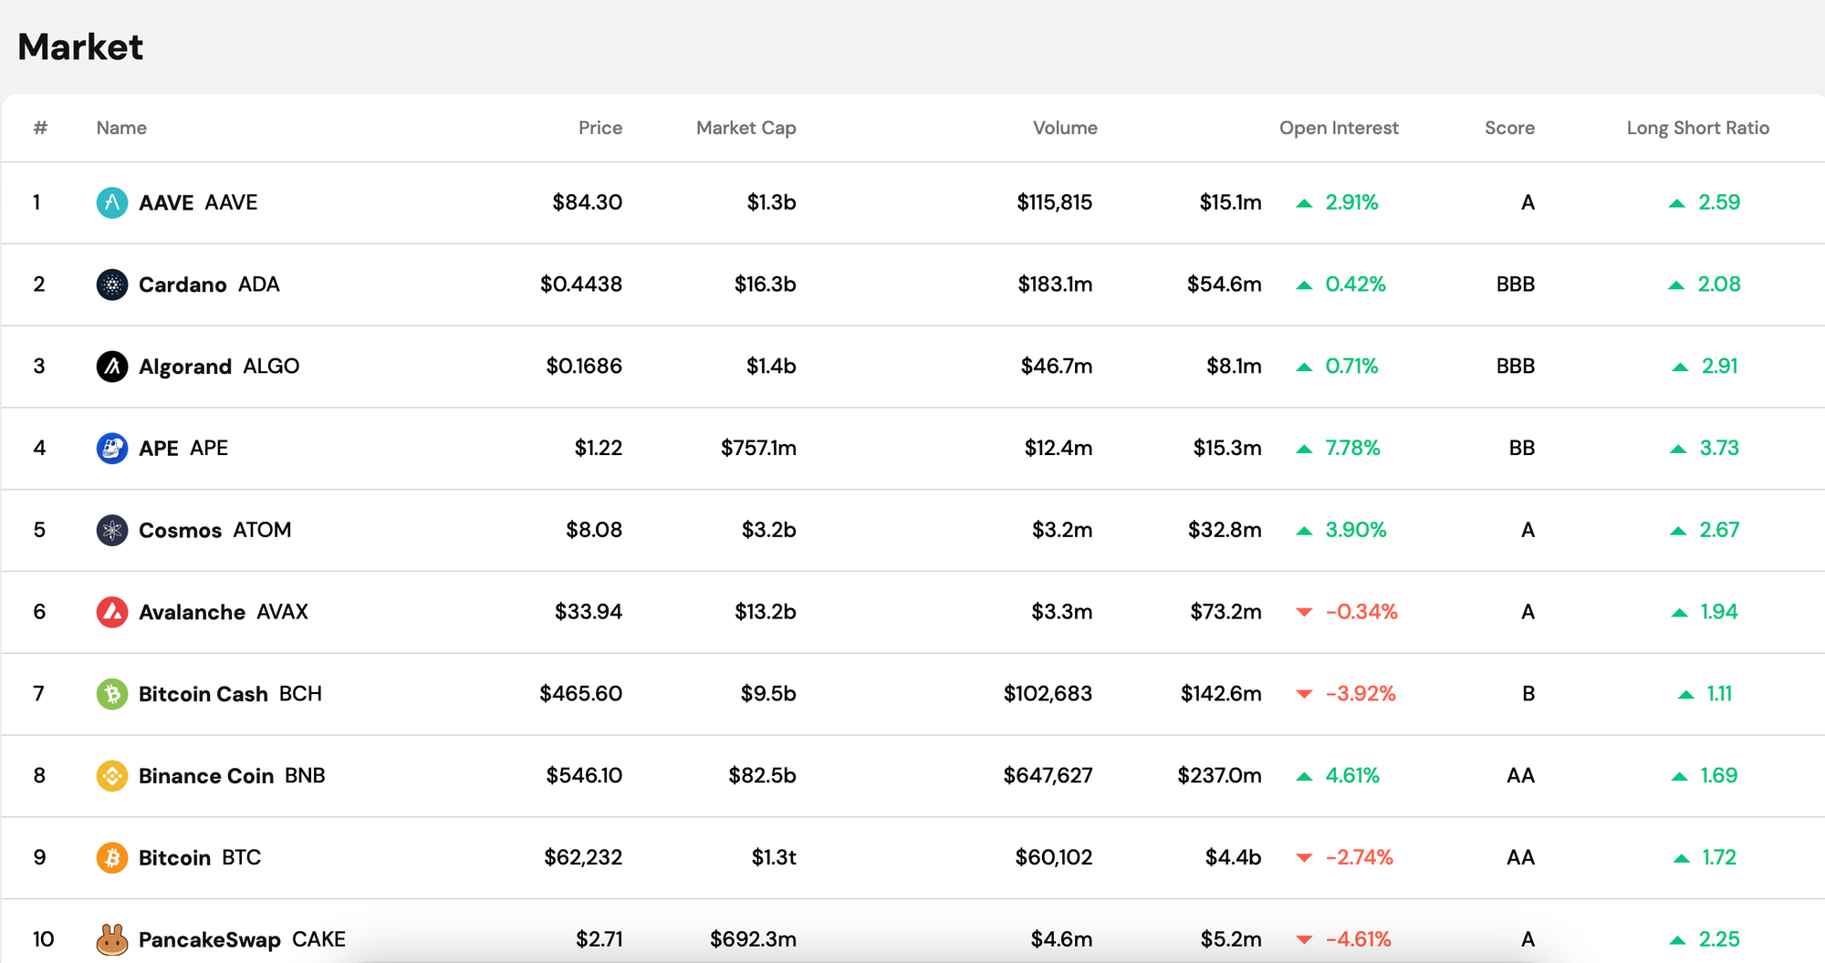
Task: Select the $84.30 price of AAVE
Action: point(587,202)
